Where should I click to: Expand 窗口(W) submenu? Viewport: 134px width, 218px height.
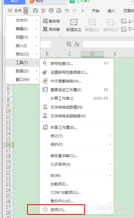tap(23, 80)
